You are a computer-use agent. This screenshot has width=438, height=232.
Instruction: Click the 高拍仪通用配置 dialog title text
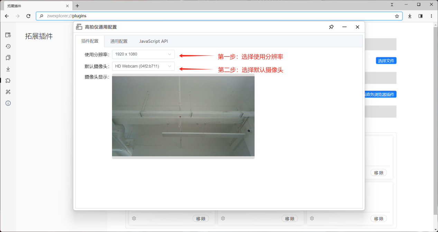coord(101,27)
